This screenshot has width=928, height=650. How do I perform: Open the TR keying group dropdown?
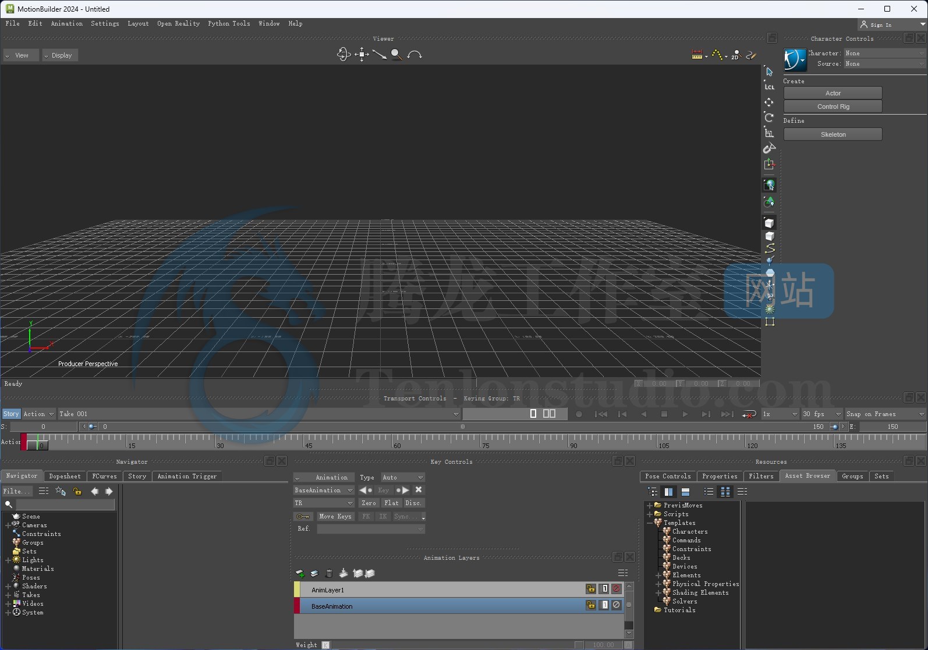[x=324, y=503]
